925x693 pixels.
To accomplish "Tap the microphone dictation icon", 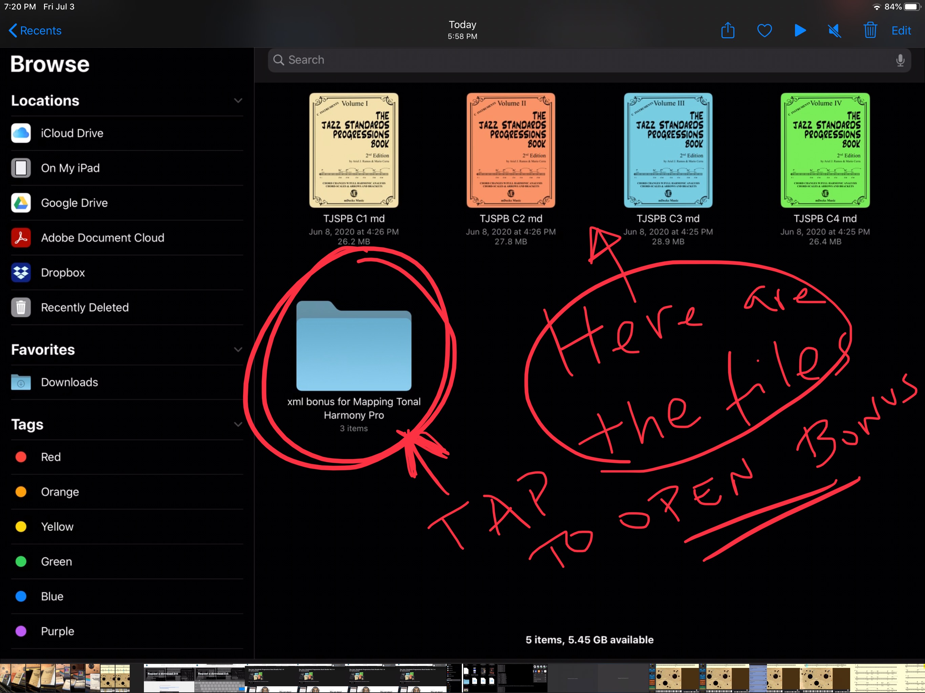I will (x=900, y=60).
